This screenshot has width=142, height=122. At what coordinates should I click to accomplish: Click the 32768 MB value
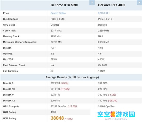(56, 42)
